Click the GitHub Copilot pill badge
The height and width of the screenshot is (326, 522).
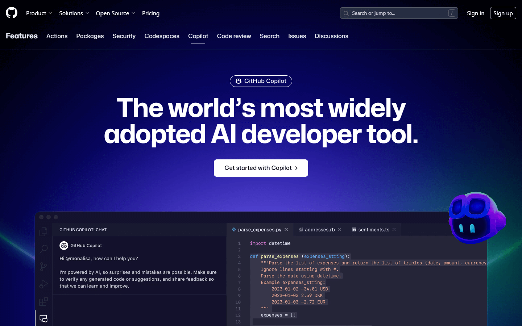pos(261,81)
